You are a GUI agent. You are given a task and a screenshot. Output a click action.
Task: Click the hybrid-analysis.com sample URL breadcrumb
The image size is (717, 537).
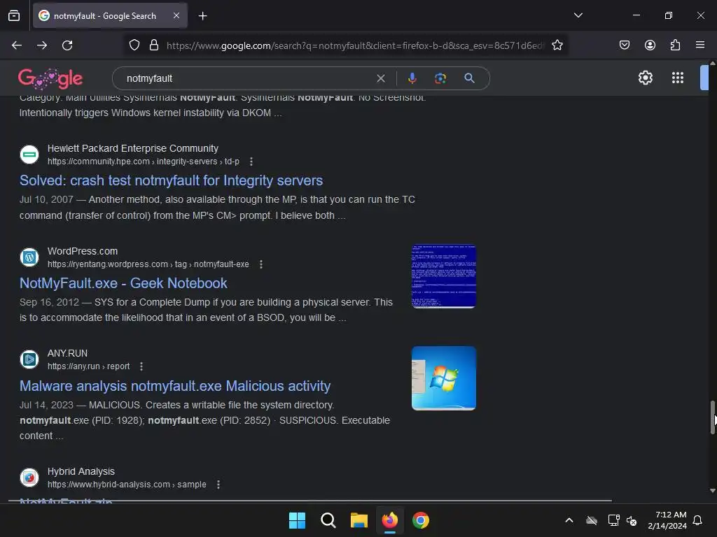click(127, 485)
